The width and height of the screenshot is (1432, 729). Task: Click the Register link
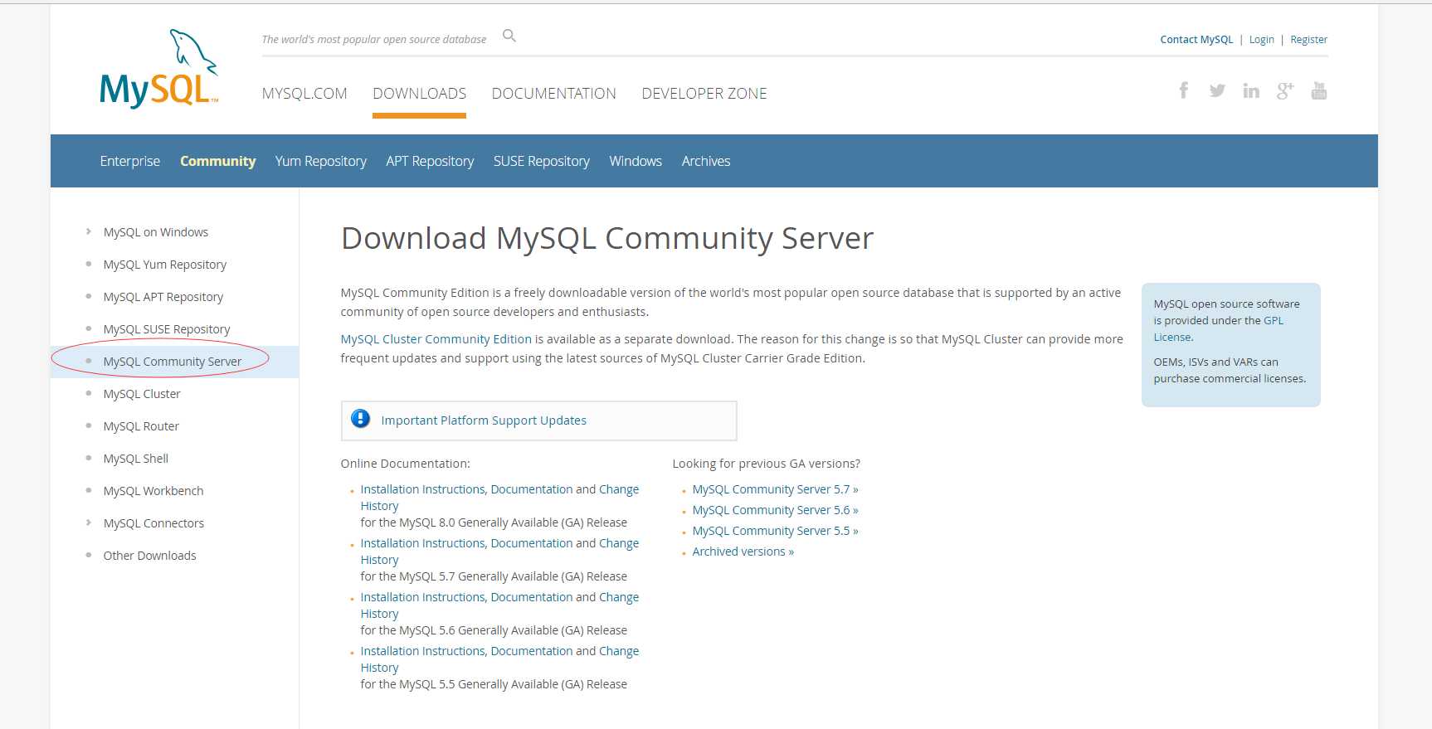(x=1308, y=40)
